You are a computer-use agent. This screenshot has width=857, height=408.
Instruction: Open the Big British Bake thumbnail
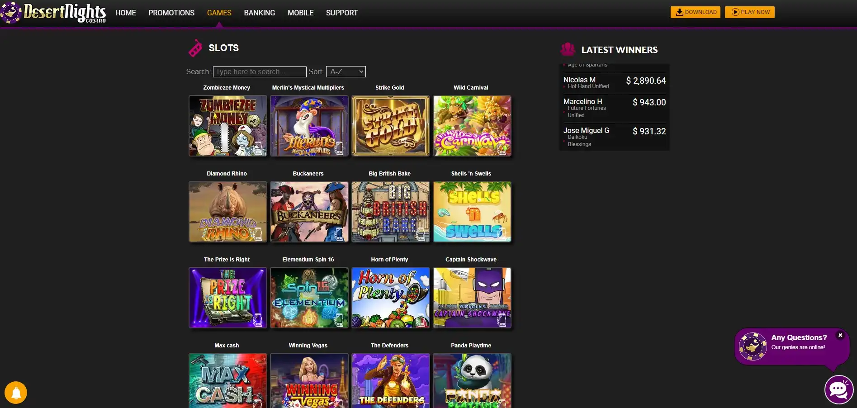point(391,212)
